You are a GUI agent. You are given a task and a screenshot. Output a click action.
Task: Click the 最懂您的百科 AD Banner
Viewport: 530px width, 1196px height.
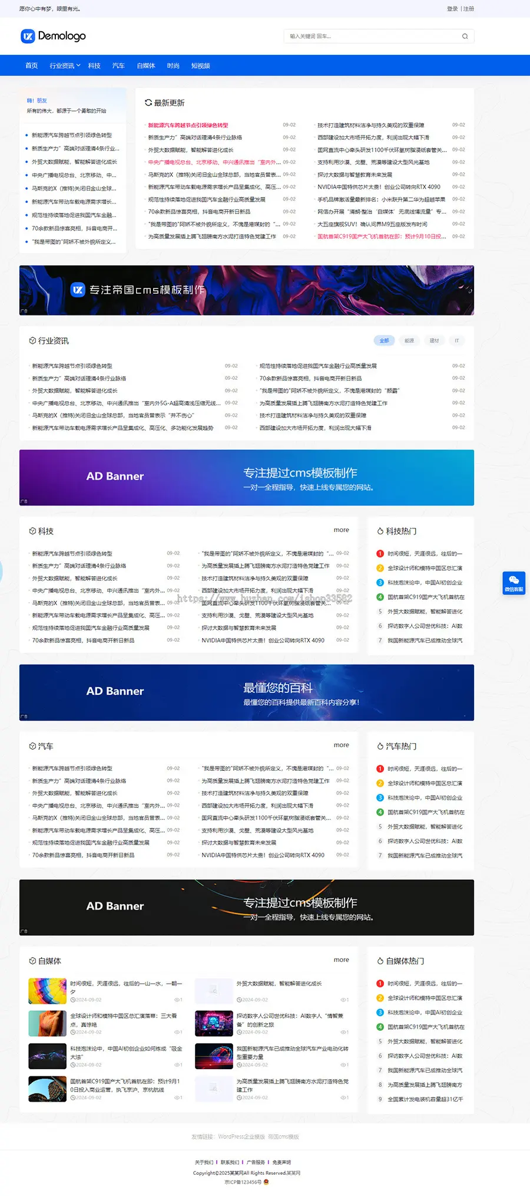(247, 692)
